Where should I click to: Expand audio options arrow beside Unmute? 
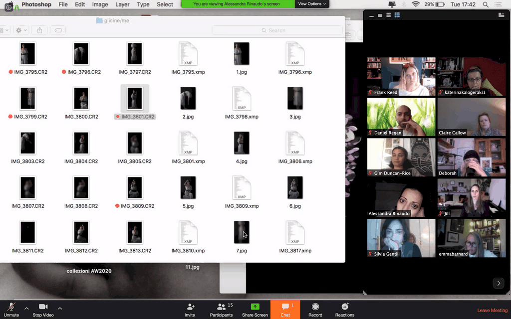[x=26, y=308]
